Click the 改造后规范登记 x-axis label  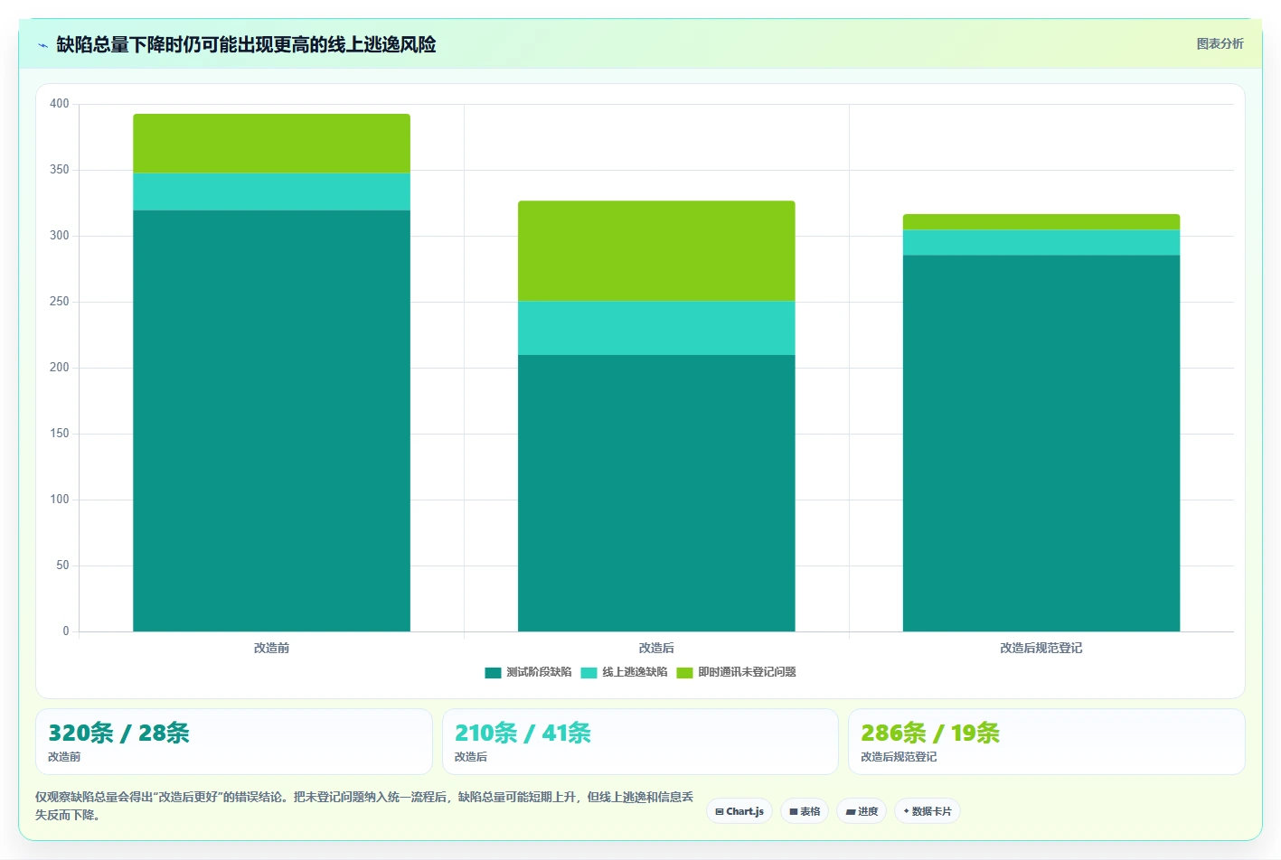[x=1041, y=648]
